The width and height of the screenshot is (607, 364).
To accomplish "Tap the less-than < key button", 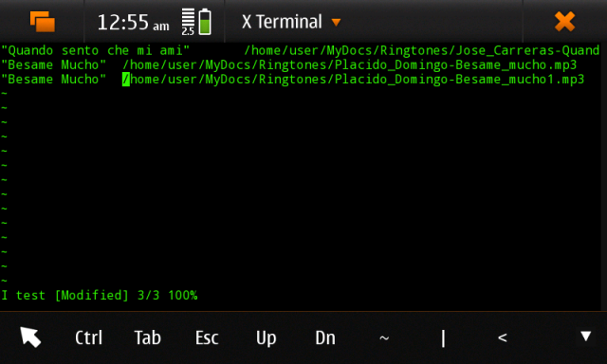I will click(x=502, y=337).
